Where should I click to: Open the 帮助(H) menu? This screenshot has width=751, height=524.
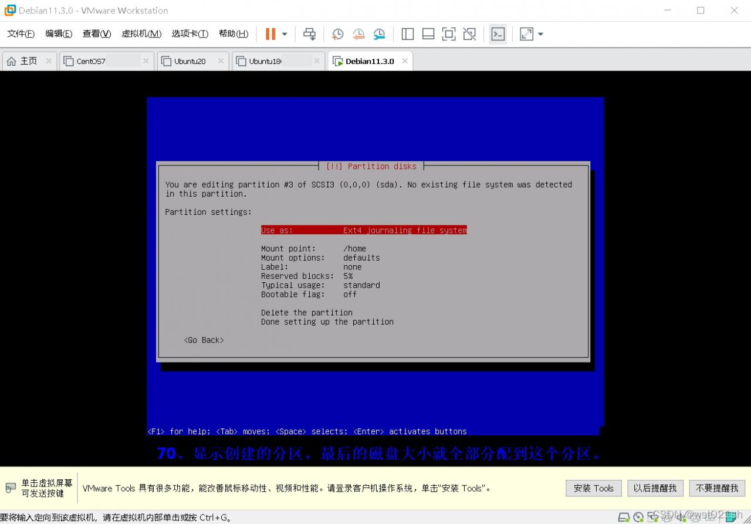tap(234, 34)
